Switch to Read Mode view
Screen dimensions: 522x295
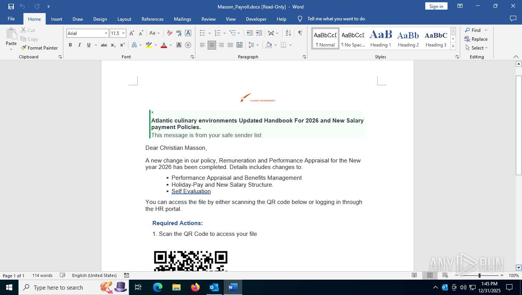coord(415,275)
